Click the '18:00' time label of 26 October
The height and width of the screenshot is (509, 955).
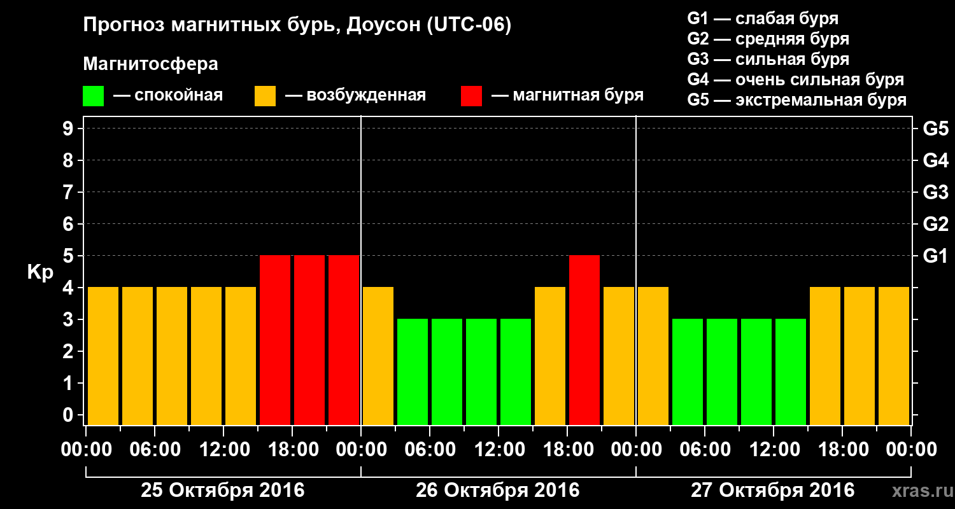(x=567, y=450)
